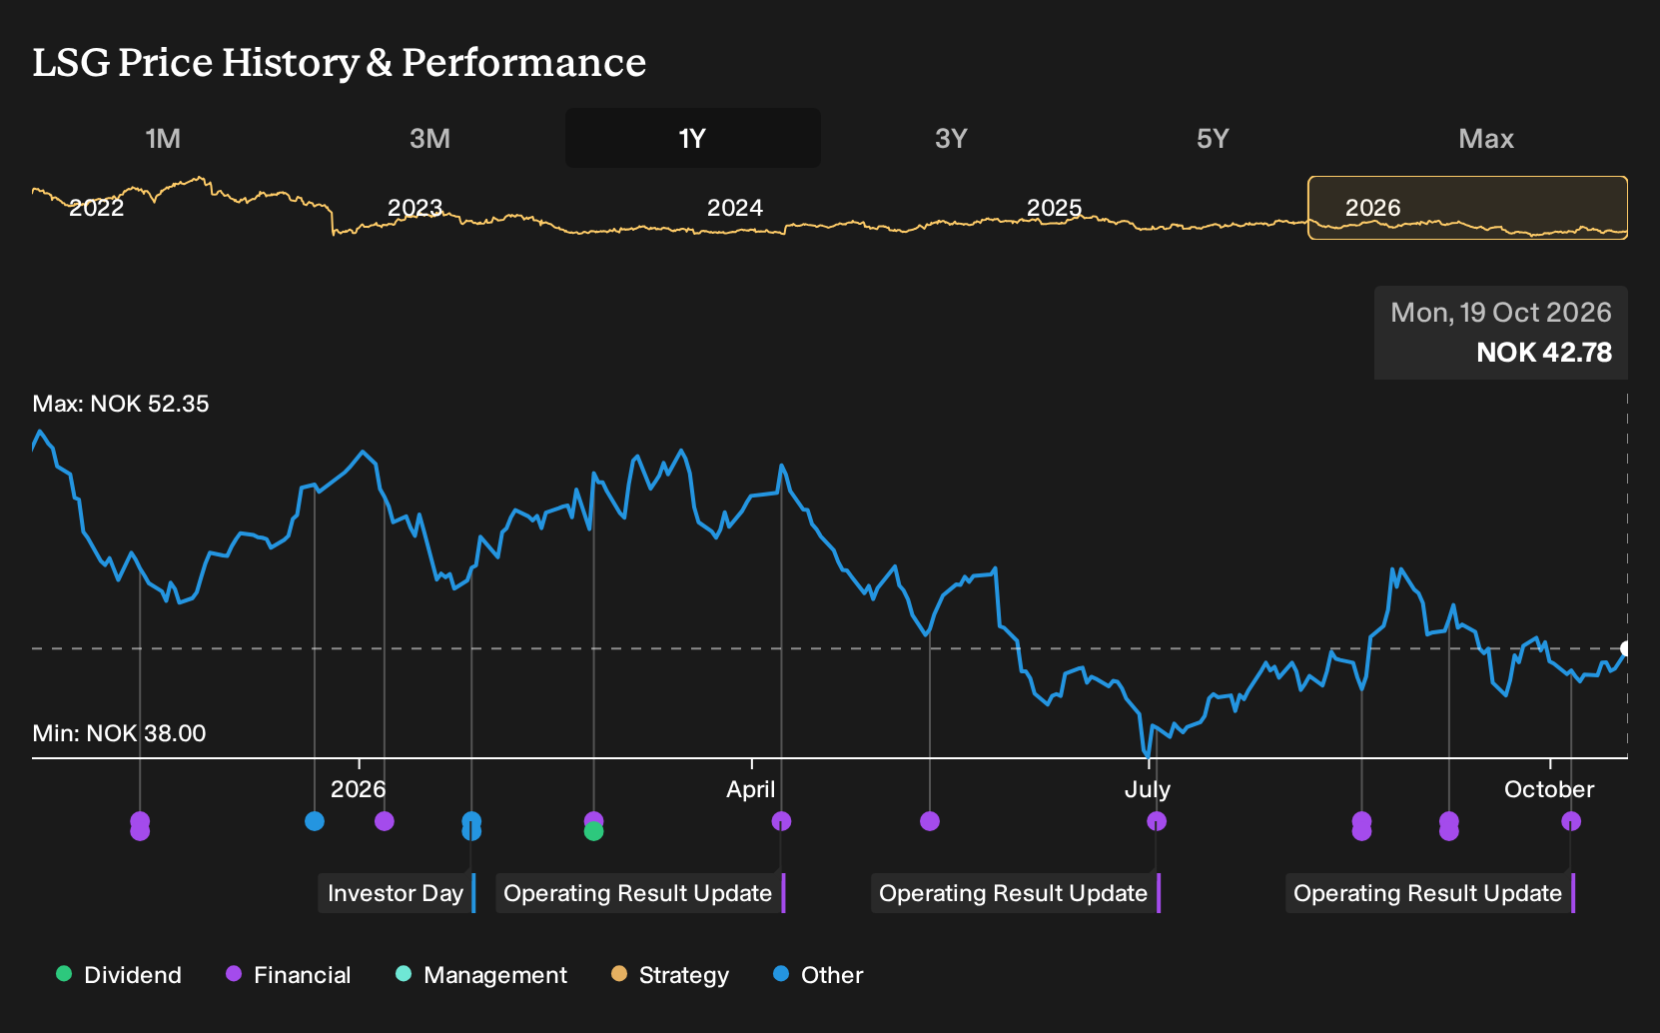This screenshot has height=1033, width=1660.
Task: Click the purple event dot under July
Action: (x=1157, y=821)
